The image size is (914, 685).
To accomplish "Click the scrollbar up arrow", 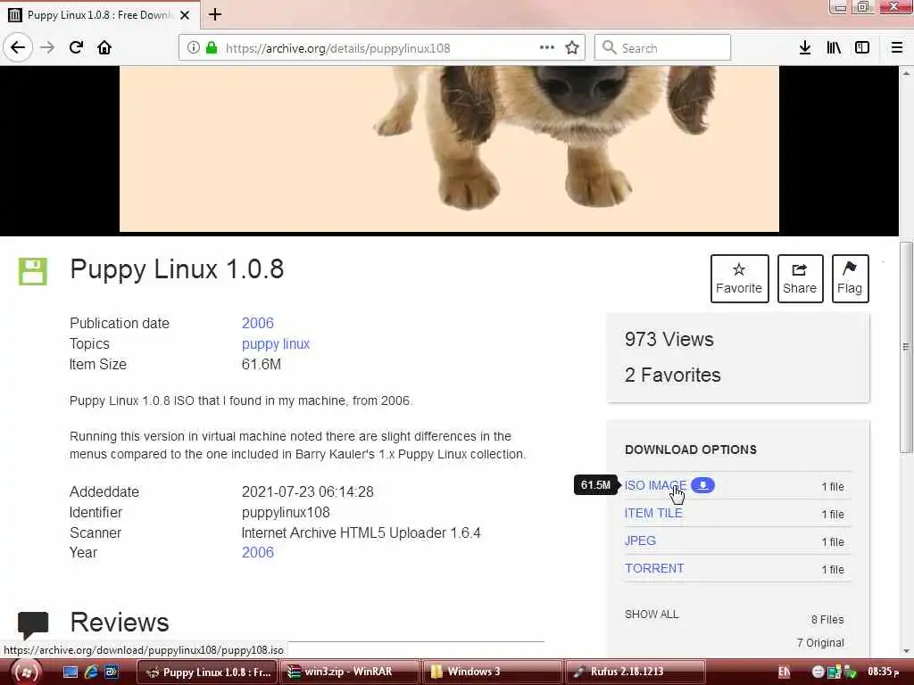I will [x=906, y=73].
